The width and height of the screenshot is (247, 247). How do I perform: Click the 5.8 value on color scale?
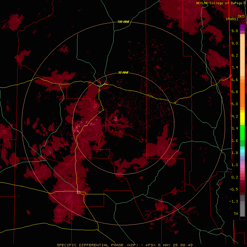coord(235,92)
